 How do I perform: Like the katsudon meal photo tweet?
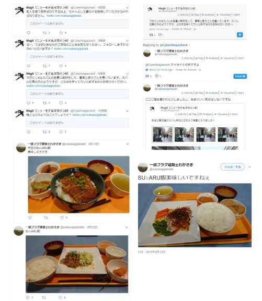click(x=62, y=218)
